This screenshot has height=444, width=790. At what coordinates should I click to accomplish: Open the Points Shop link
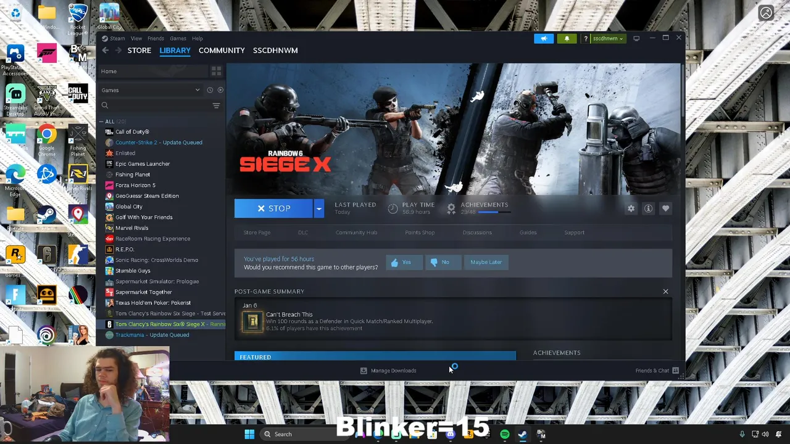point(420,232)
